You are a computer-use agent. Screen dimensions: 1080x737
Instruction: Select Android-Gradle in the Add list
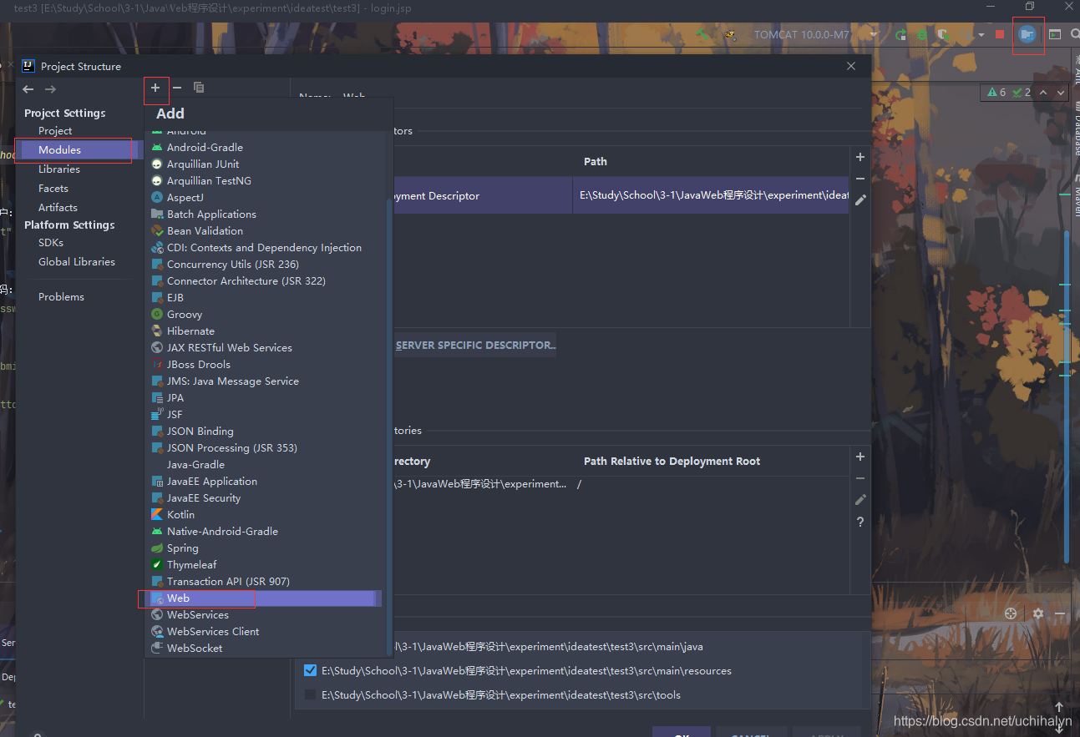(263, 147)
